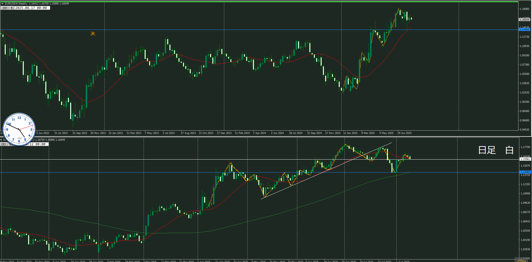This screenshot has height=262, width=532.
Task: Click the 7 May 2023 time axis label
Action: (x=152, y=133)
